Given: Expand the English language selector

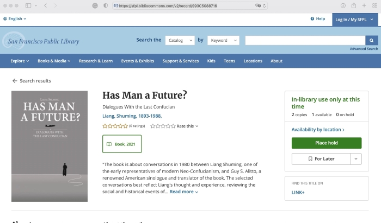Looking at the screenshot, I should click(15, 19).
